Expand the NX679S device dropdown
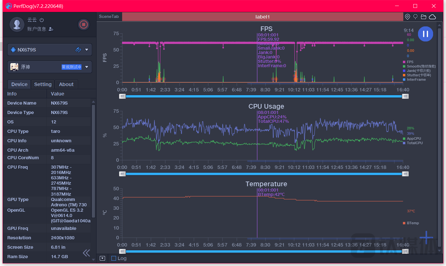 [x=86, y=50]
